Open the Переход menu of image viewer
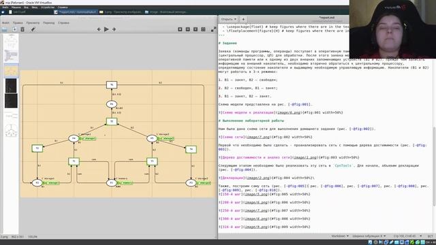Screen dimensions: 436x245 (48, 22)
